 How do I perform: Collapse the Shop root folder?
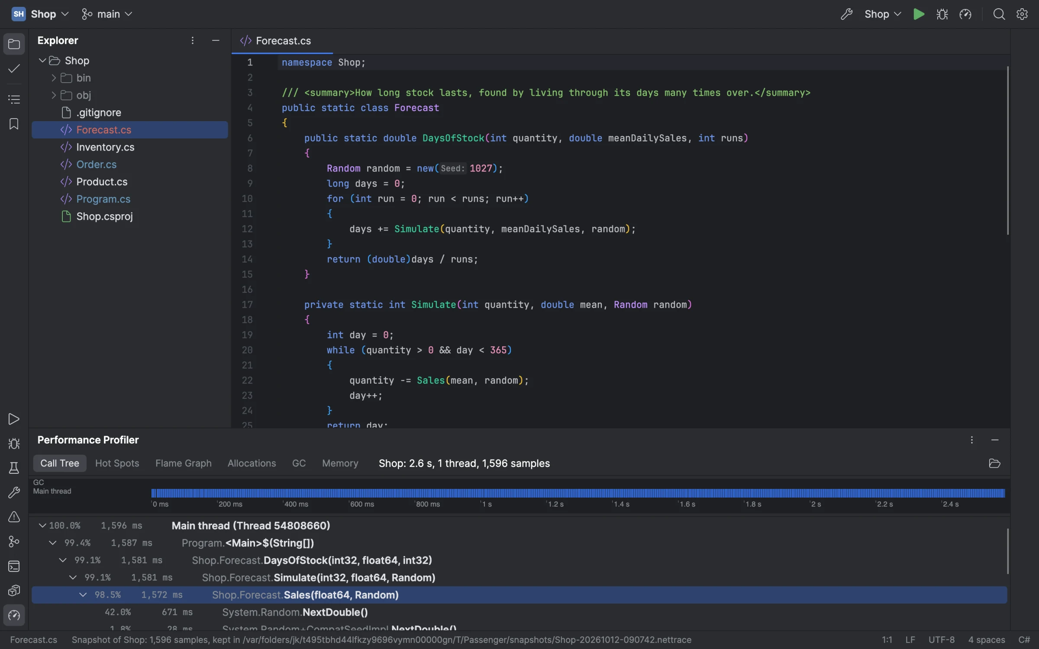pyautogui.click(x=42, y=61)
